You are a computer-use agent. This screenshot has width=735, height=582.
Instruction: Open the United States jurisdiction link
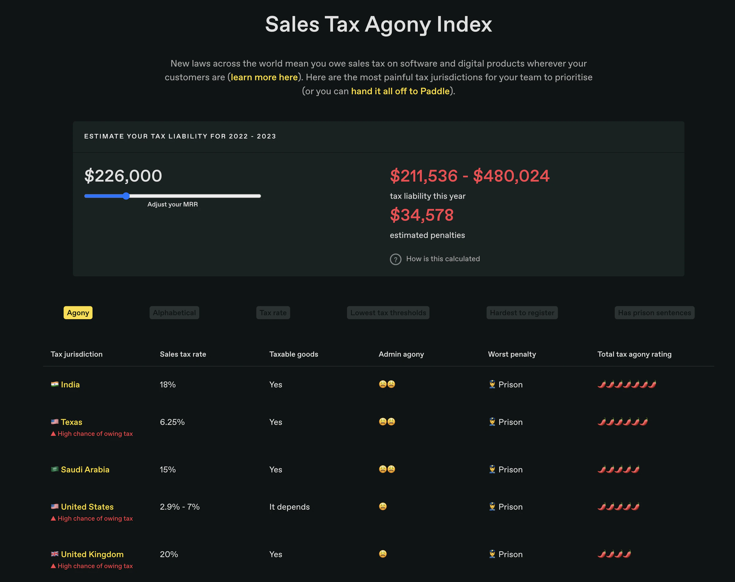(x=87, y=507)
